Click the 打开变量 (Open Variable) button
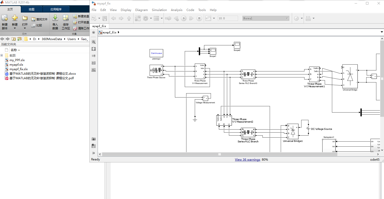Screen dimensions: 384x199 pyautogui.click(x=81, y=22)
